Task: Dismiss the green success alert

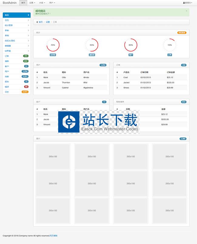Action: click(x=186, y=11)
